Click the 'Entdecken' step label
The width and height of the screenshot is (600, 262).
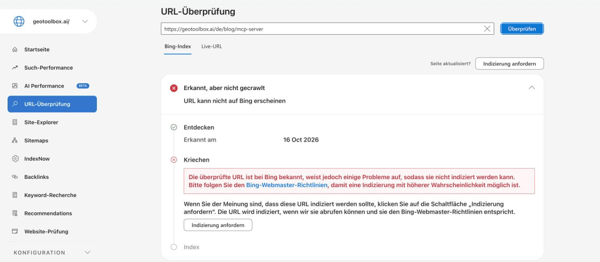(199, 127)
